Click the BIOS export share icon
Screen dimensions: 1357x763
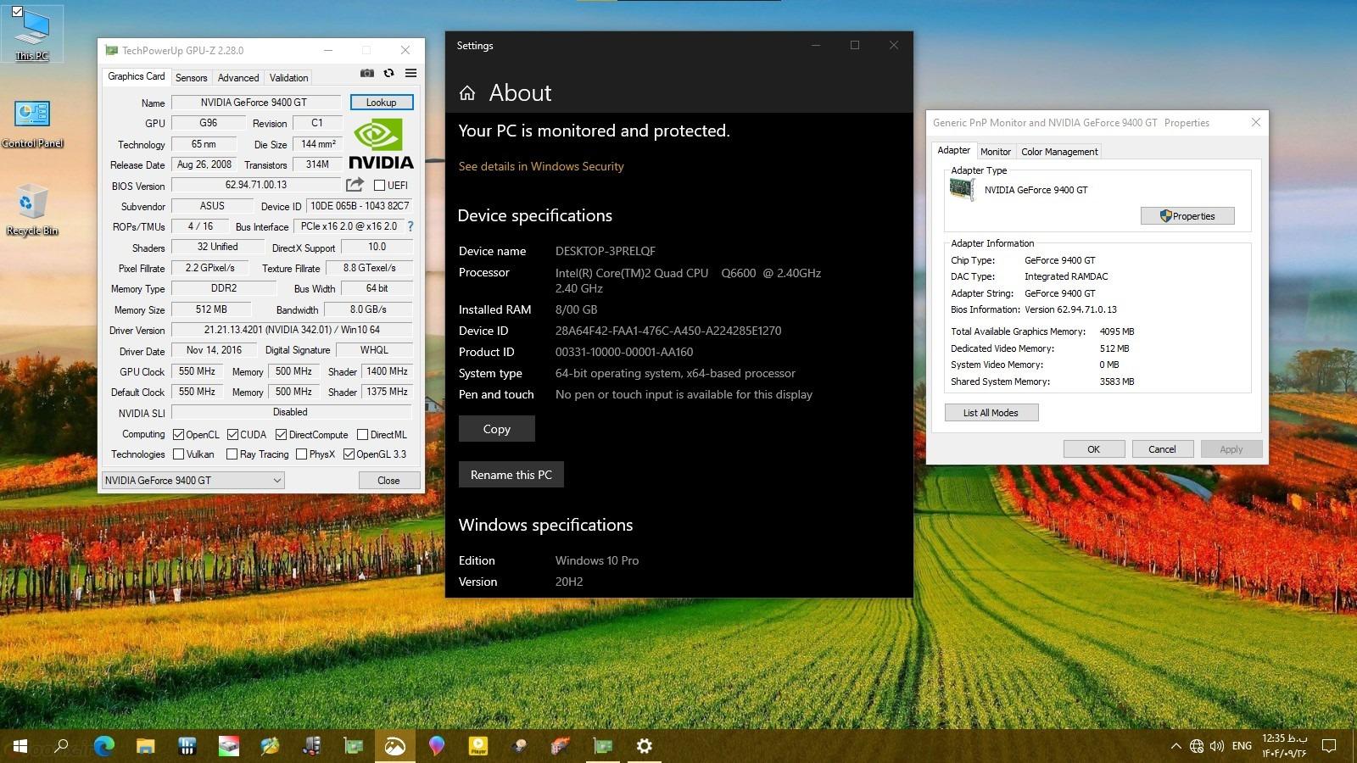355,185
